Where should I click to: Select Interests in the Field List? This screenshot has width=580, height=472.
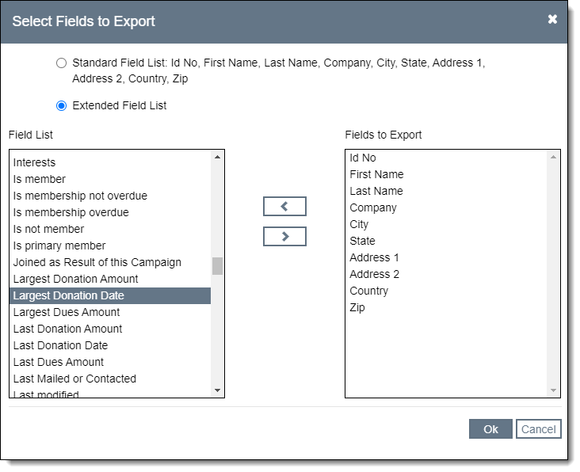35,162
